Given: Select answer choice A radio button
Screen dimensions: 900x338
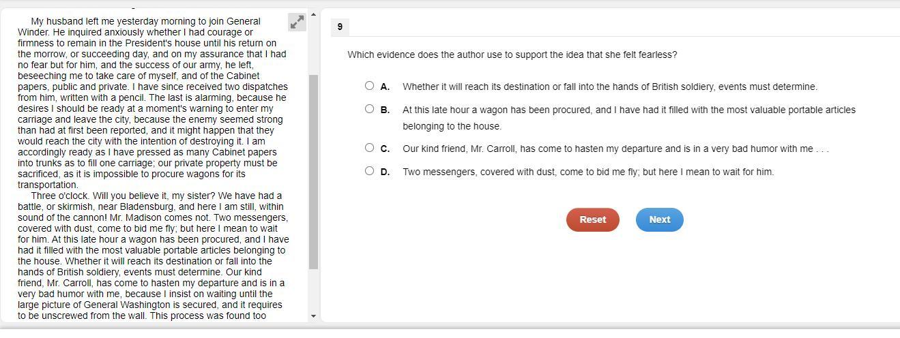Looking at the screenshot, I should click(x=369, y=86).
